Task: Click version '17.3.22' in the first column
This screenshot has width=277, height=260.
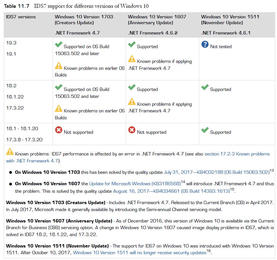Action: point(15,108)
